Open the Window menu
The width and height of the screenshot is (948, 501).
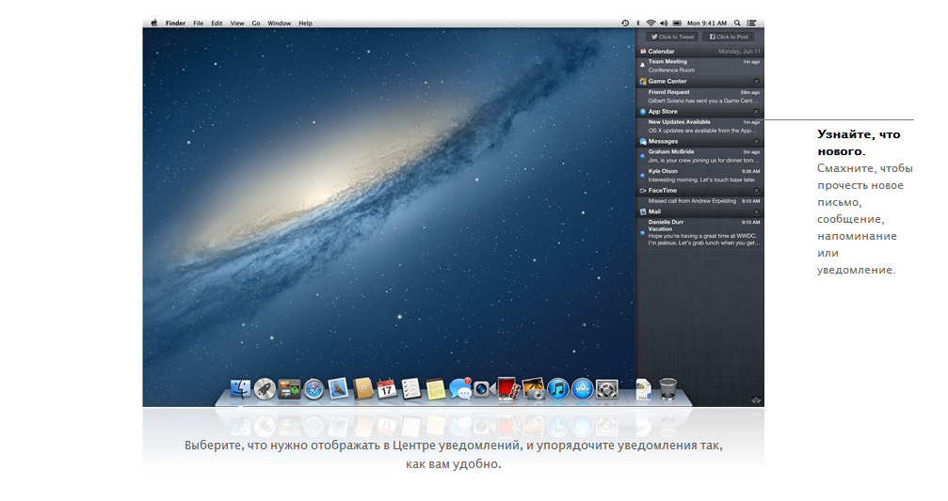pos(280,23)
